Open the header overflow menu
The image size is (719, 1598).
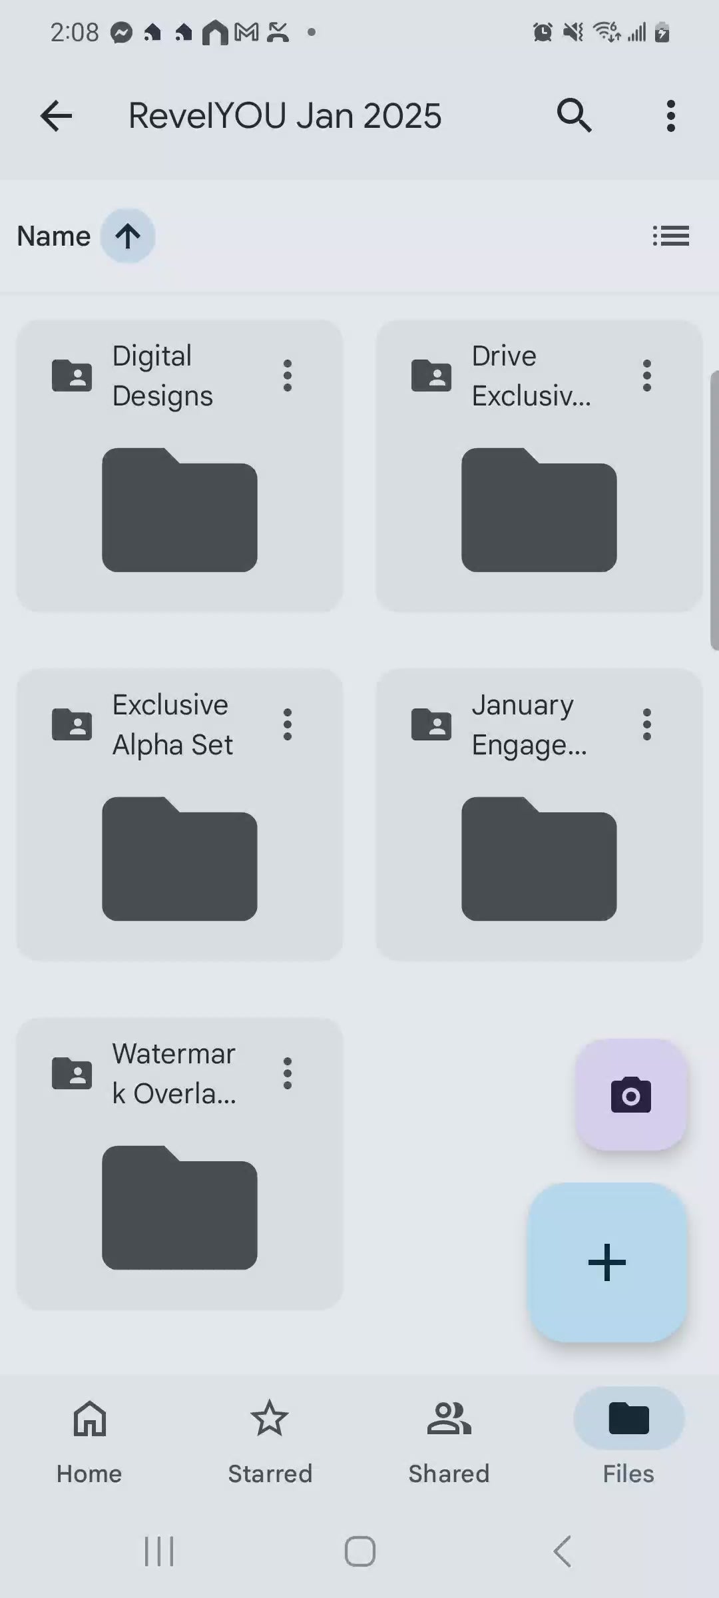point(670,116)
